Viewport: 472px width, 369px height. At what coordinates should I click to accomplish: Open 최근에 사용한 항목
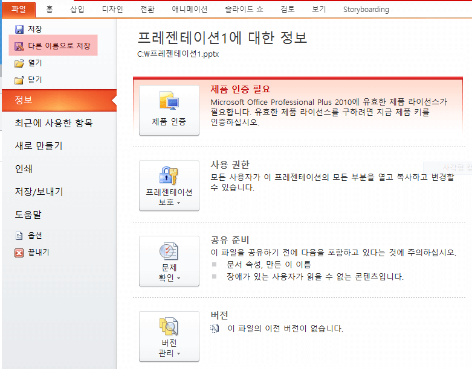(54, 123)
